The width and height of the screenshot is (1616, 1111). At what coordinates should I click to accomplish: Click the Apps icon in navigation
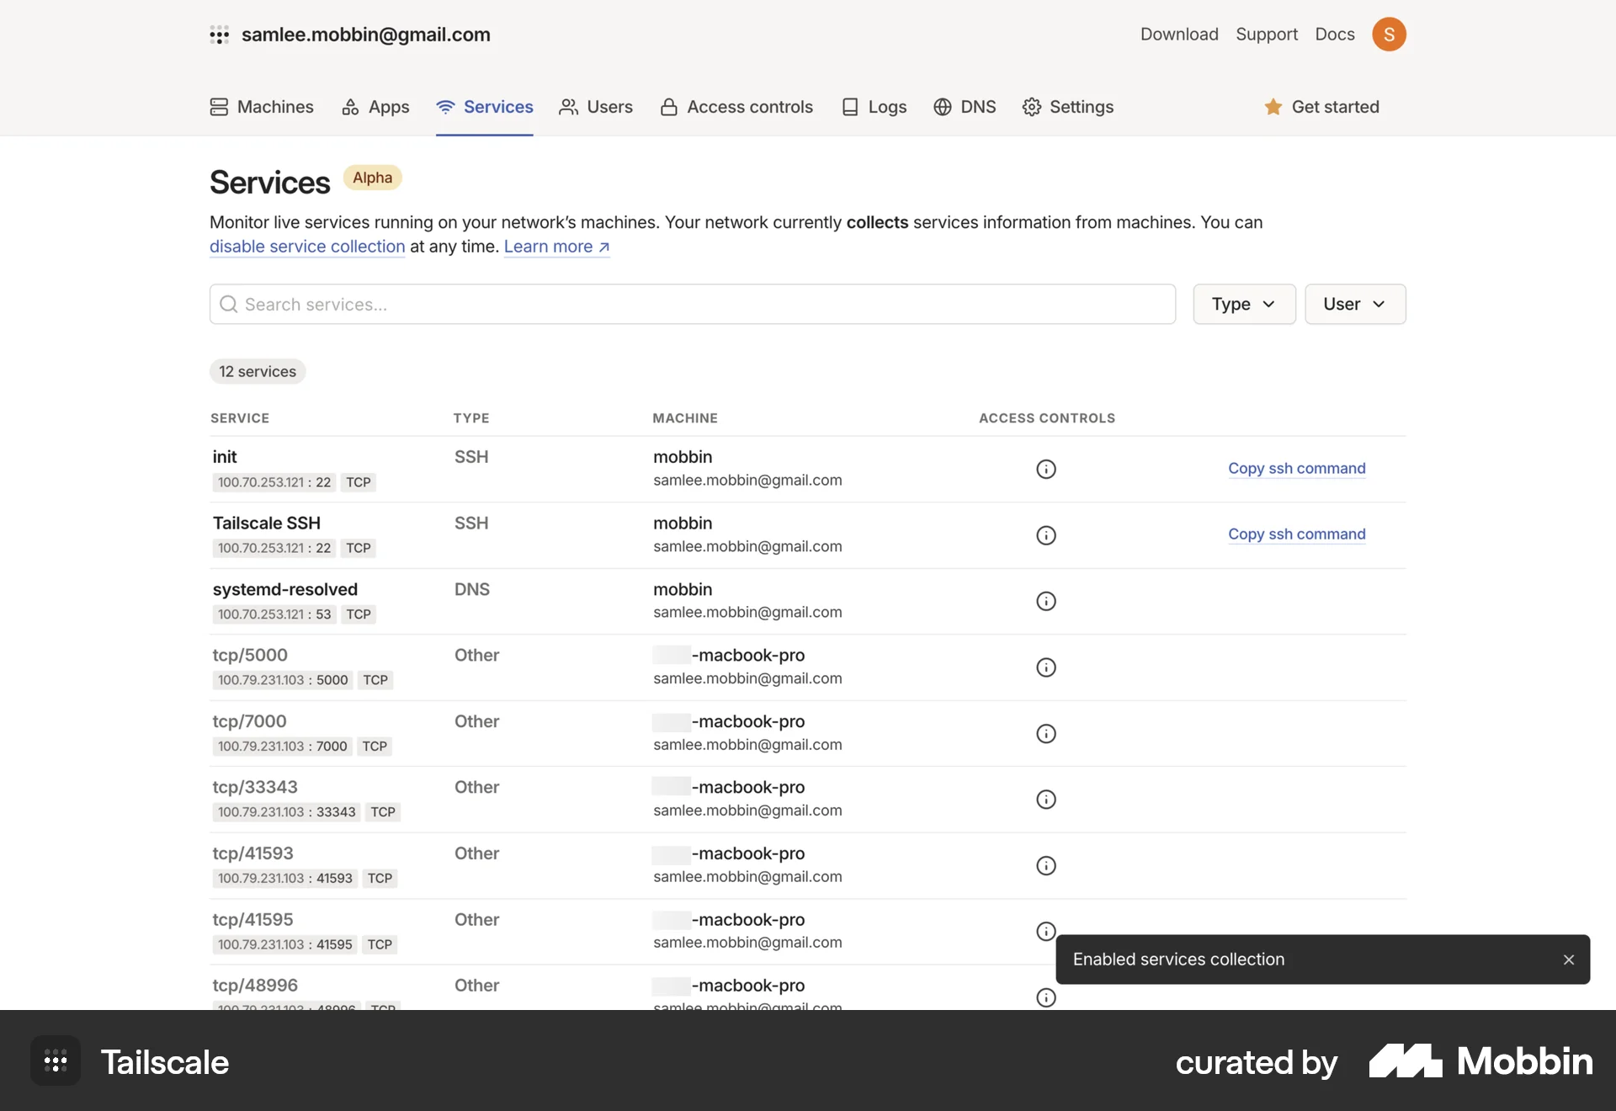(350, 107)
